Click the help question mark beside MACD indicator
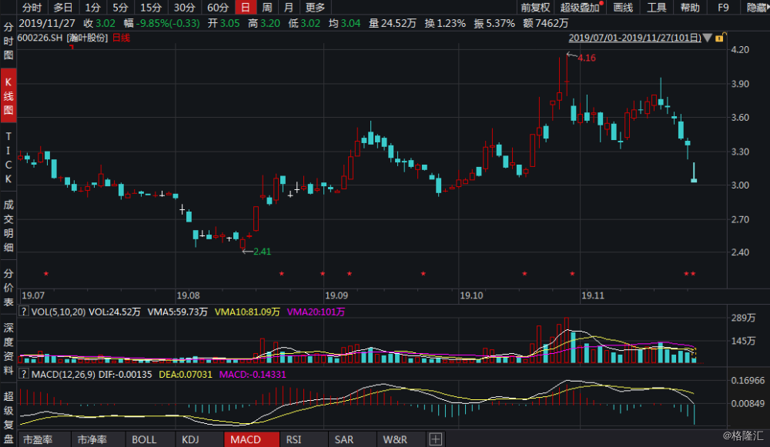 tap(23, 374)
